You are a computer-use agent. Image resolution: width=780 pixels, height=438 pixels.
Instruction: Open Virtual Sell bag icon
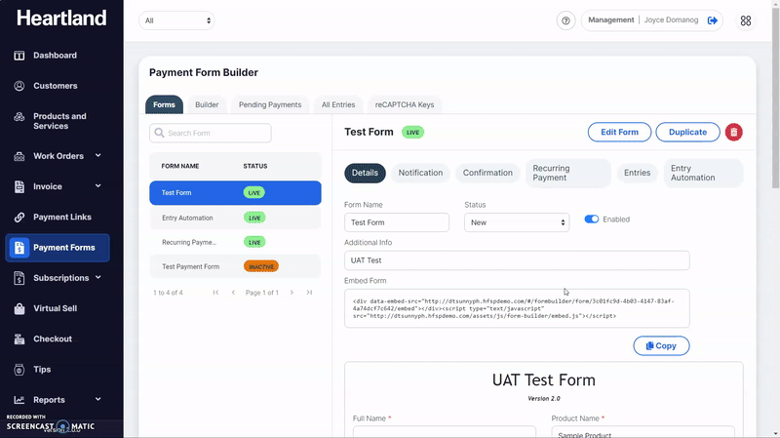click(19, 308)
